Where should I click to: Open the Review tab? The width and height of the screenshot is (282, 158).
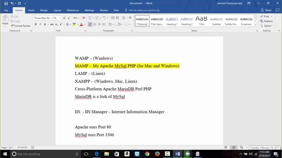point(104,10)
